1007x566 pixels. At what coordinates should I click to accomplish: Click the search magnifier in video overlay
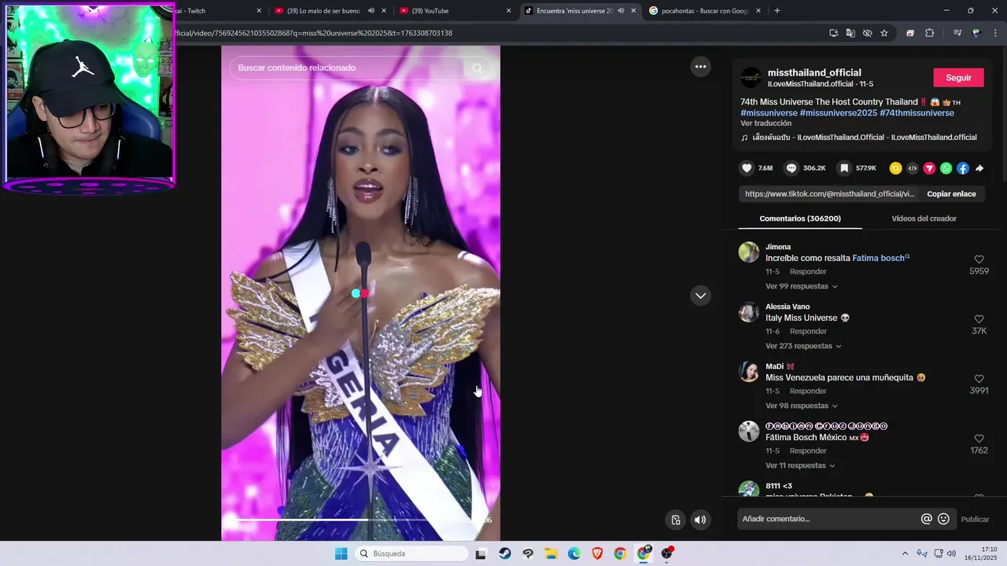(478, 68)
